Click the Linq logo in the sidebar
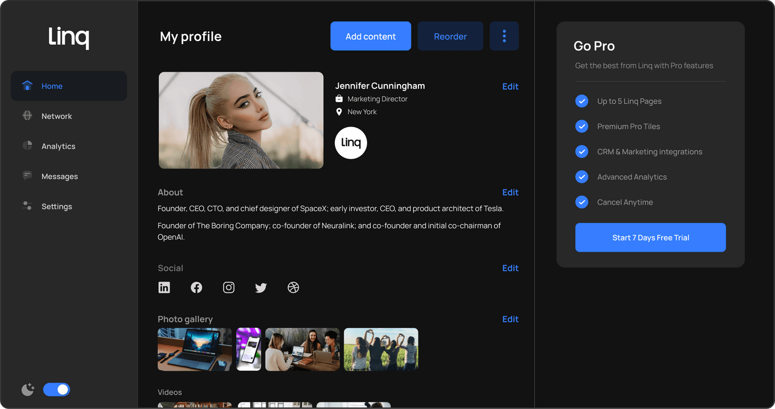This screenshot has width=775, height=409. pyautogui.click(x=69, y=38)
